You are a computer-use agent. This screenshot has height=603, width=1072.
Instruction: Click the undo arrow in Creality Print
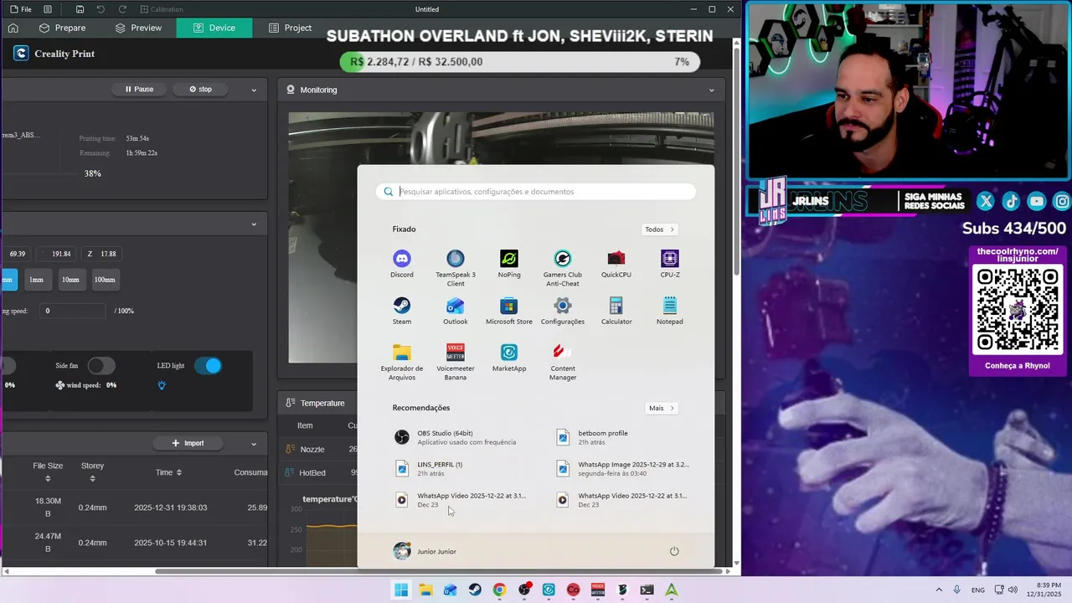pos(100,9)
